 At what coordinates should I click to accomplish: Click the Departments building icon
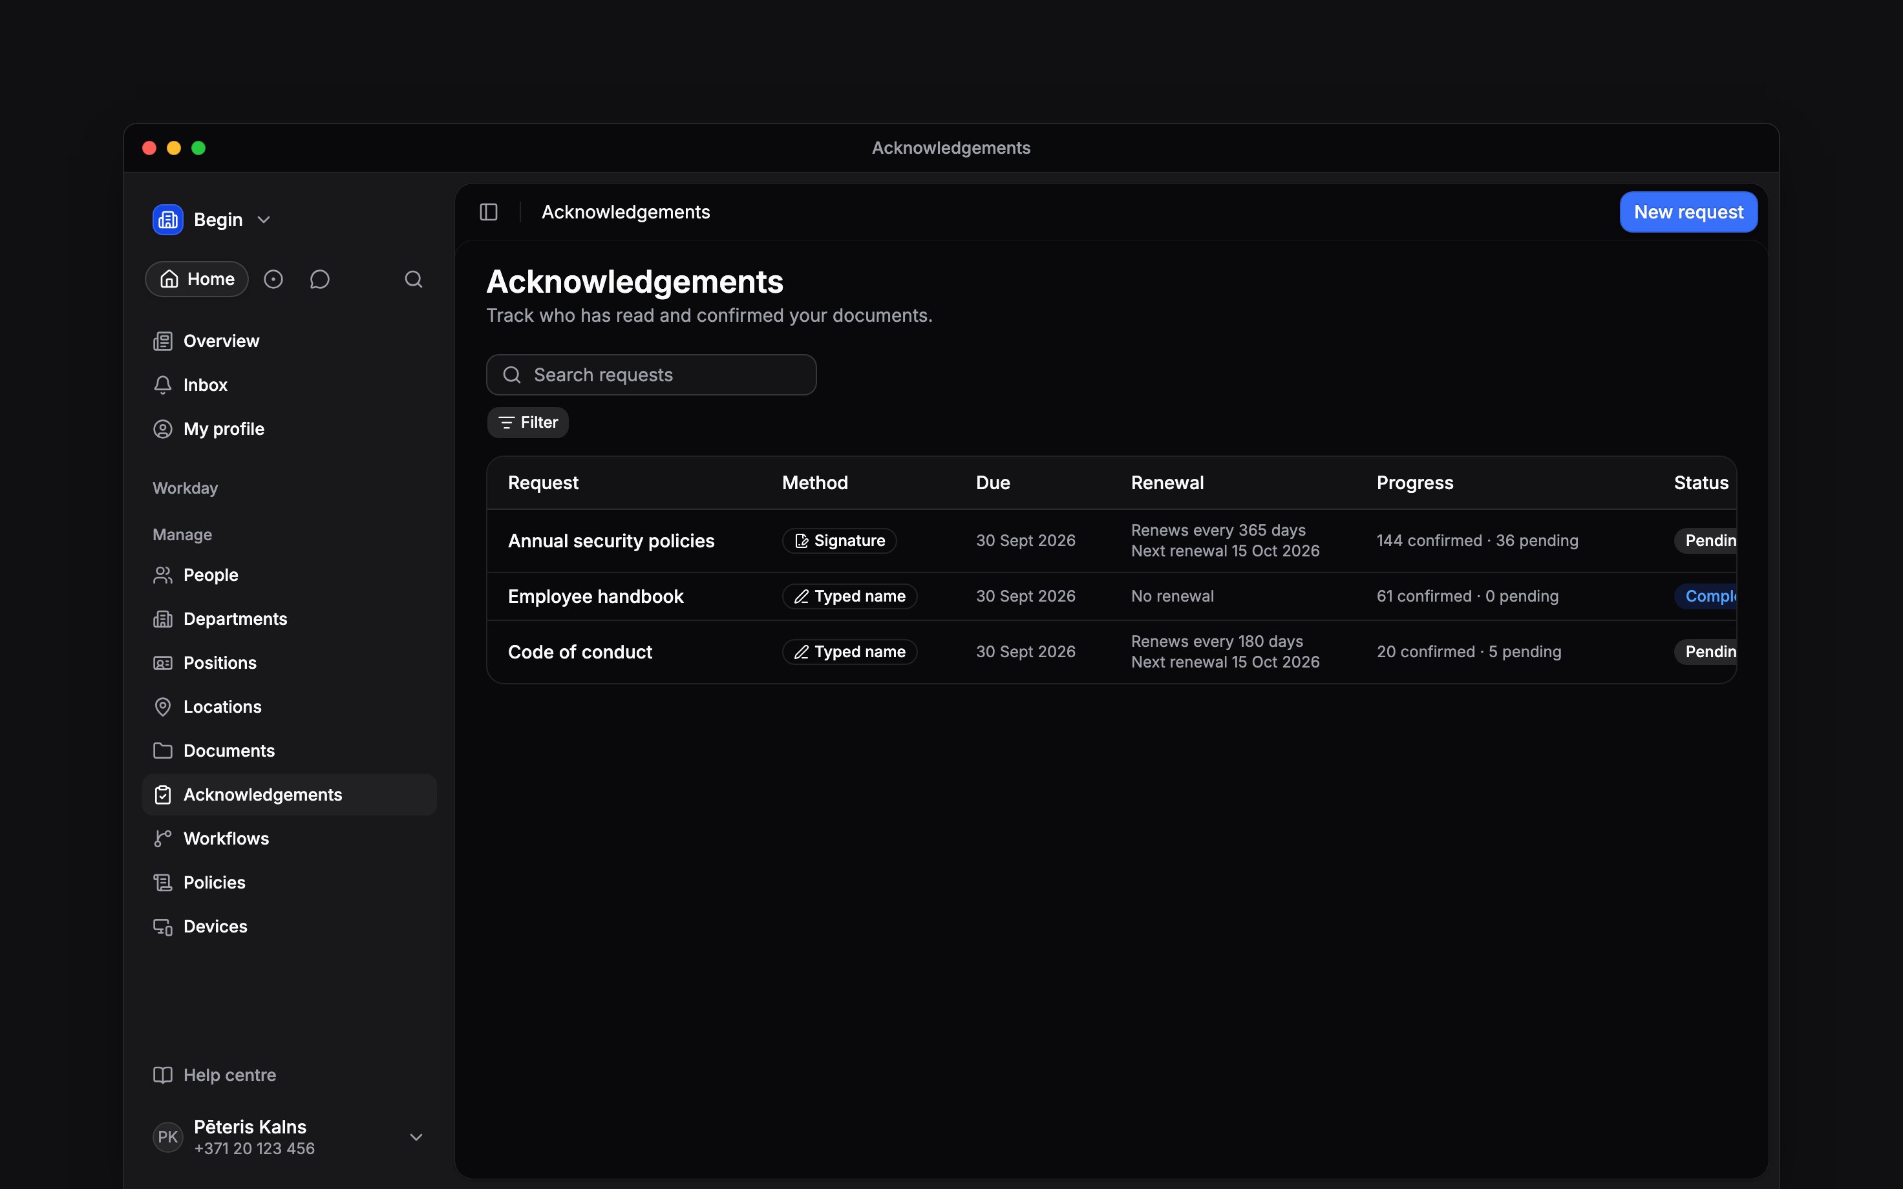pos(163,619)
